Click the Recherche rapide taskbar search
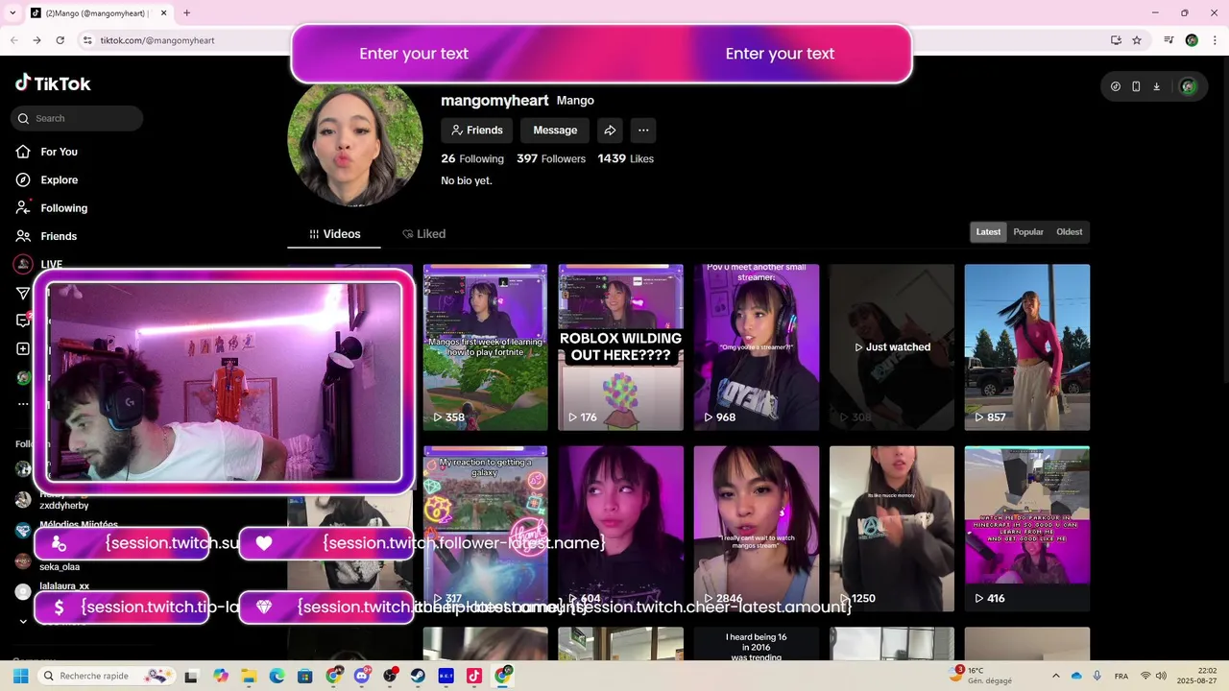 [108, 676]
